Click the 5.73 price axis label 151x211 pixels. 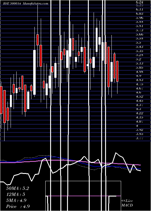pyautogui.click(x=139, y=30)
